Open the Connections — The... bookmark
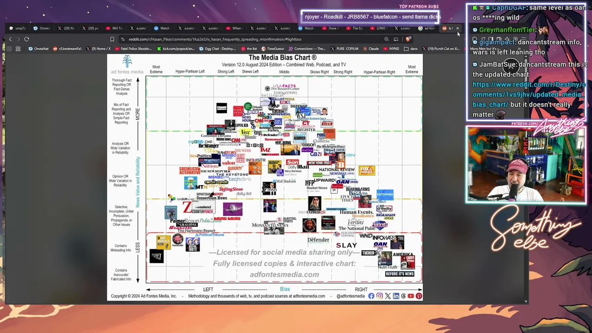 click(x=307, y=49)
